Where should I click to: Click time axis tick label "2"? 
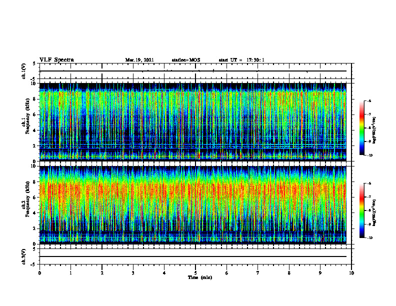tap(102, 273)
